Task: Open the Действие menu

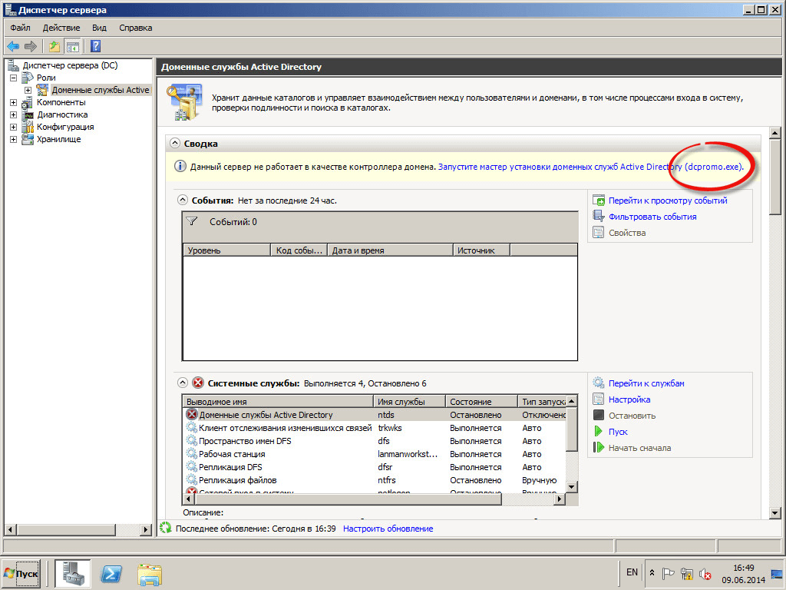Action: [61, 28]
